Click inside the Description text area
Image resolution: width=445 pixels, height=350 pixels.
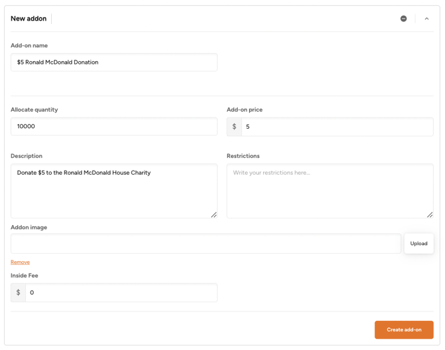pos(114,191)
